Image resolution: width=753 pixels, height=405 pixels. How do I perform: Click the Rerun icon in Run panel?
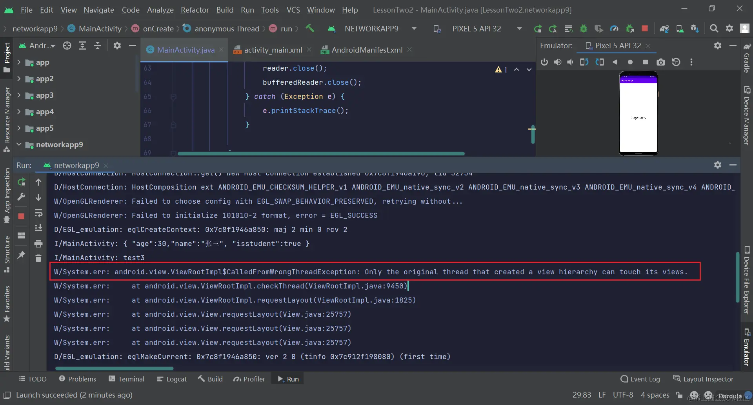coord(22,182)
